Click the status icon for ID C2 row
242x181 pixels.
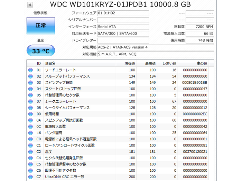pyautogui.click(x=30, y=152)
